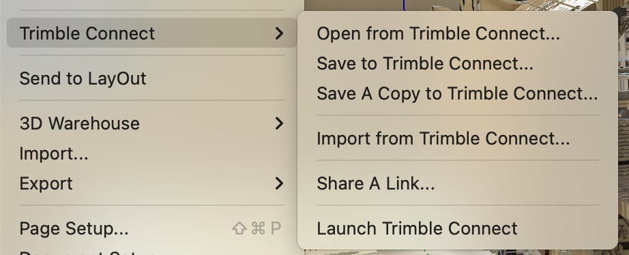Expand the Export submenu arrow
The width and height of the screenshot is (629, 255).
280,183
